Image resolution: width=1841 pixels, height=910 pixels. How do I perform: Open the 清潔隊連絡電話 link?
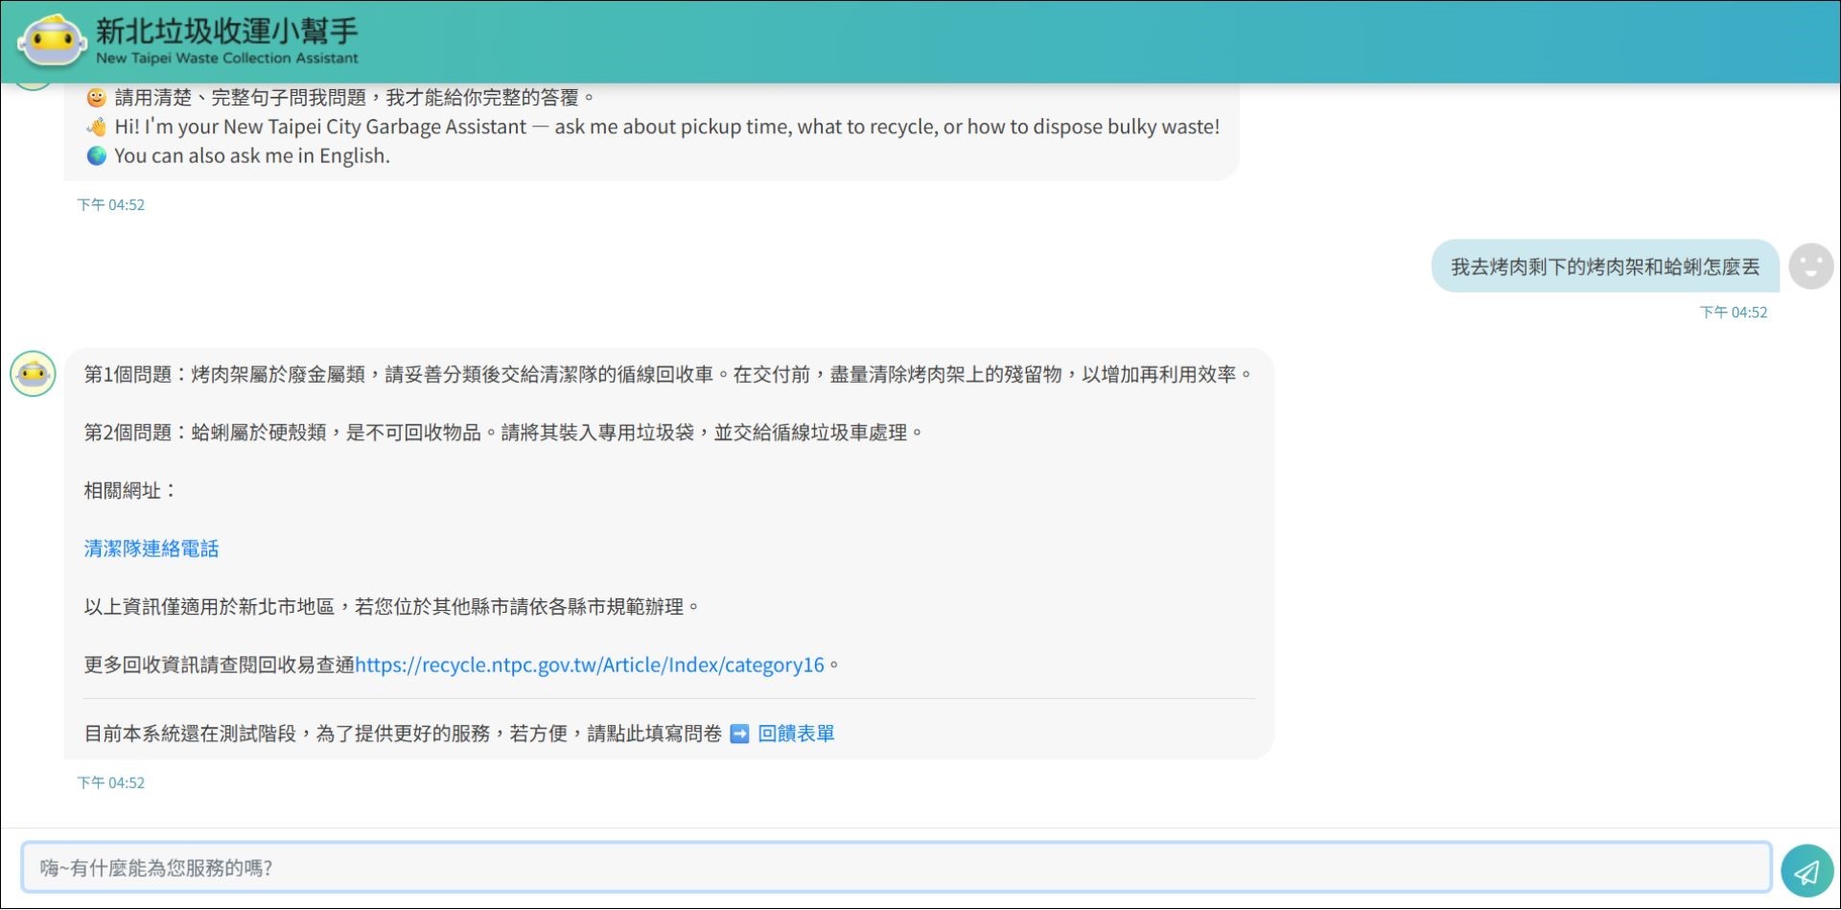click(151, 548)
